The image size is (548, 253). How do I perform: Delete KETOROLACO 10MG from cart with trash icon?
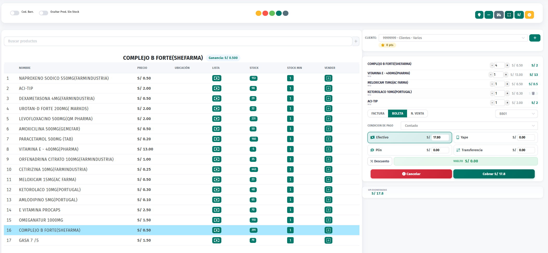pyautogui.click(x=533, y=93)
